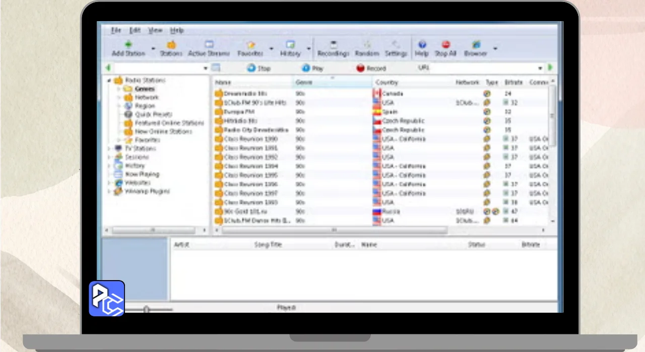Click the Add Station toolbar icon
The height and width of the screenshot is (352, 645).
pos(129,45)
